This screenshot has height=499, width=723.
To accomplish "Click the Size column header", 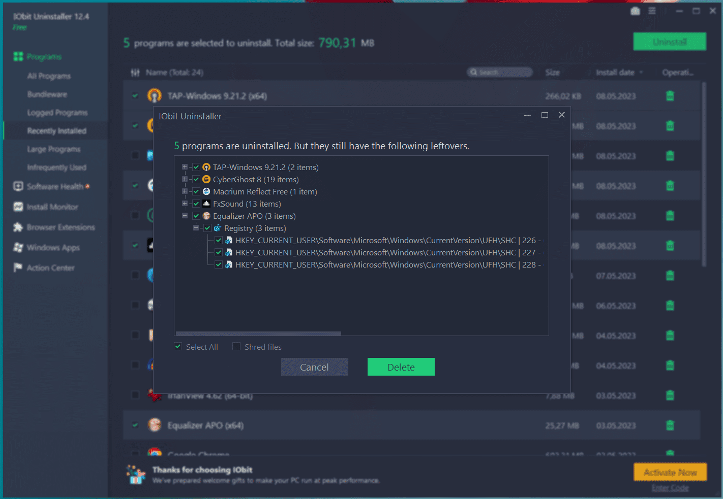I will point(553,73).
